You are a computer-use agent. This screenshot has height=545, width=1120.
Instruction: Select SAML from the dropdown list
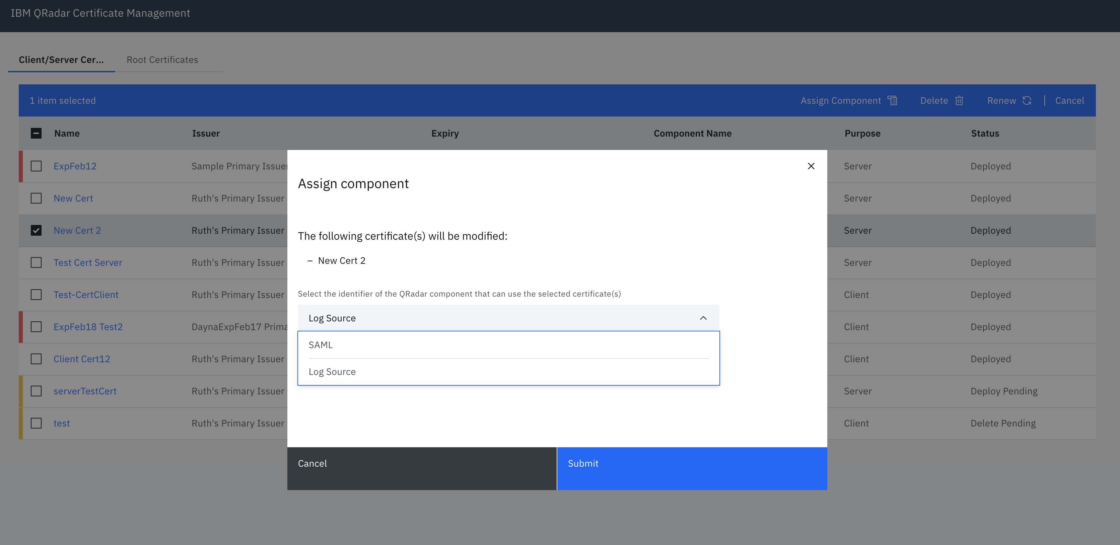click(321, 345)
